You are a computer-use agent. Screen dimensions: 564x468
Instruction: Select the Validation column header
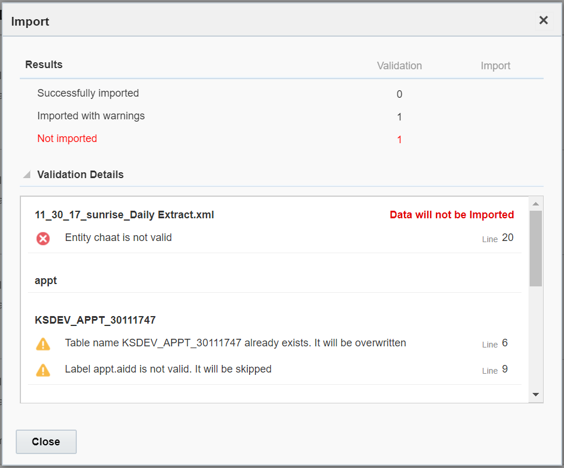(399, 66)
